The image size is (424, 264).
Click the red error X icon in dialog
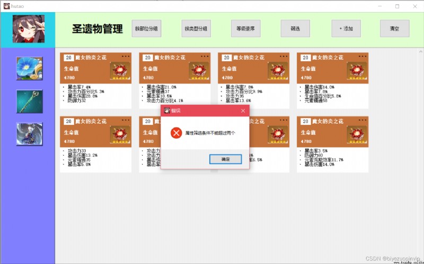click(176, 133)
